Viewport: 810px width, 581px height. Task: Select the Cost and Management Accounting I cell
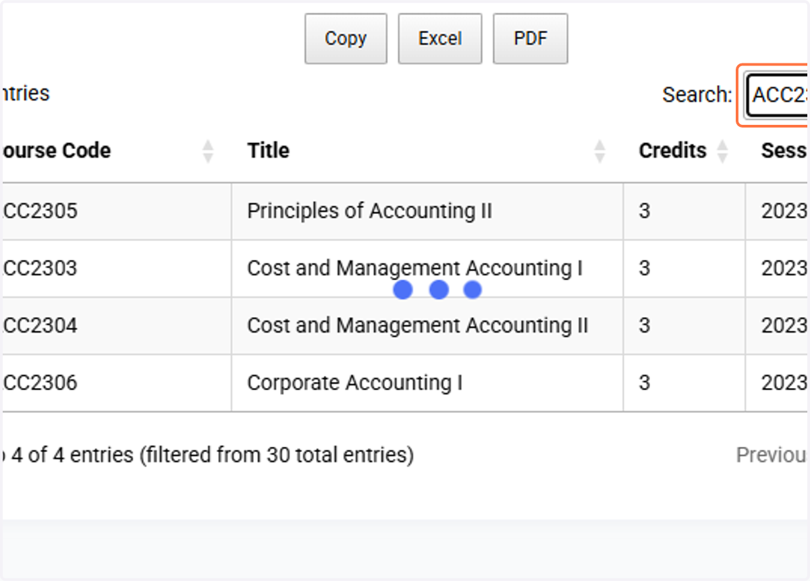coord(427,269)
